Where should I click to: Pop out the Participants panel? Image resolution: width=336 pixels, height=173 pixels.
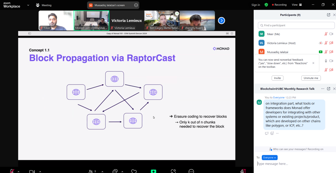point(328,15)
